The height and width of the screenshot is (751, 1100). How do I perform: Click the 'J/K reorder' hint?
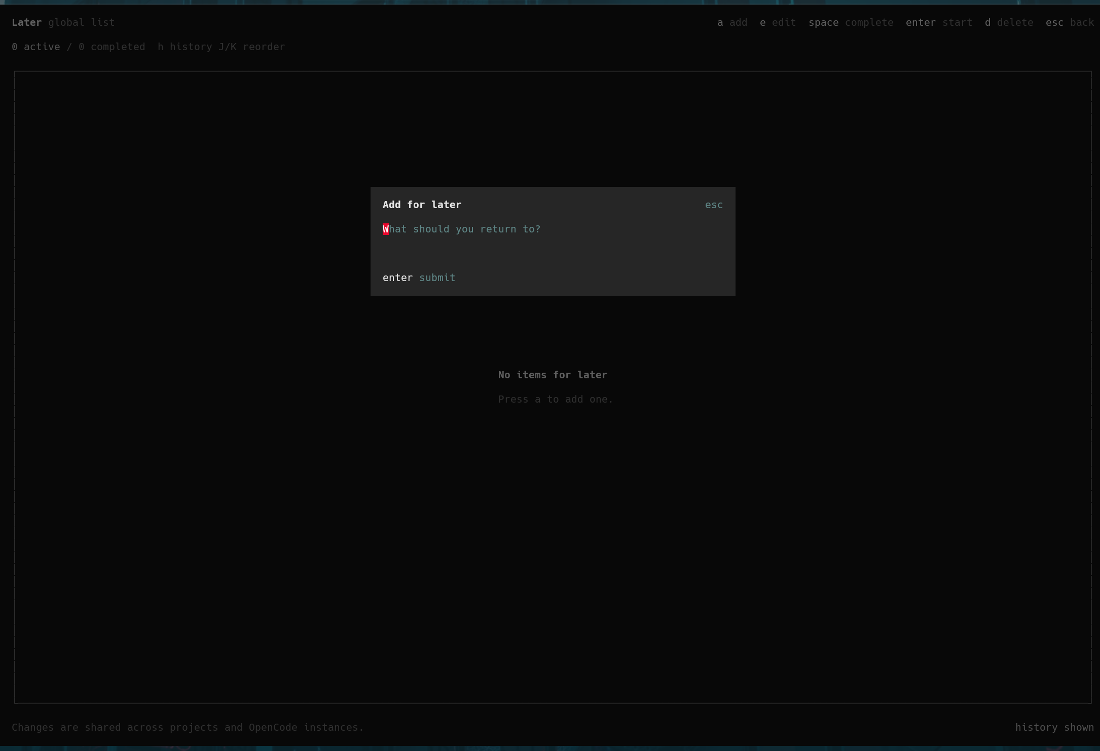point(251,47)
